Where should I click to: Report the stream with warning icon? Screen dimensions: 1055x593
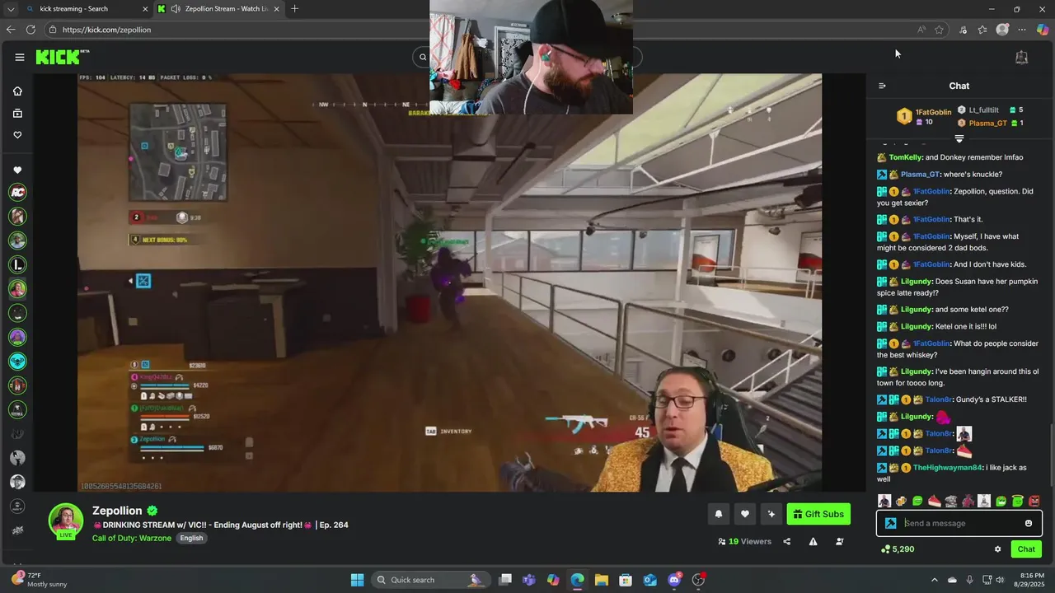pos(813,541)
